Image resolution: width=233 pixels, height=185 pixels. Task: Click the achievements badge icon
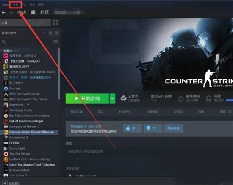click(x=209, y=99)
